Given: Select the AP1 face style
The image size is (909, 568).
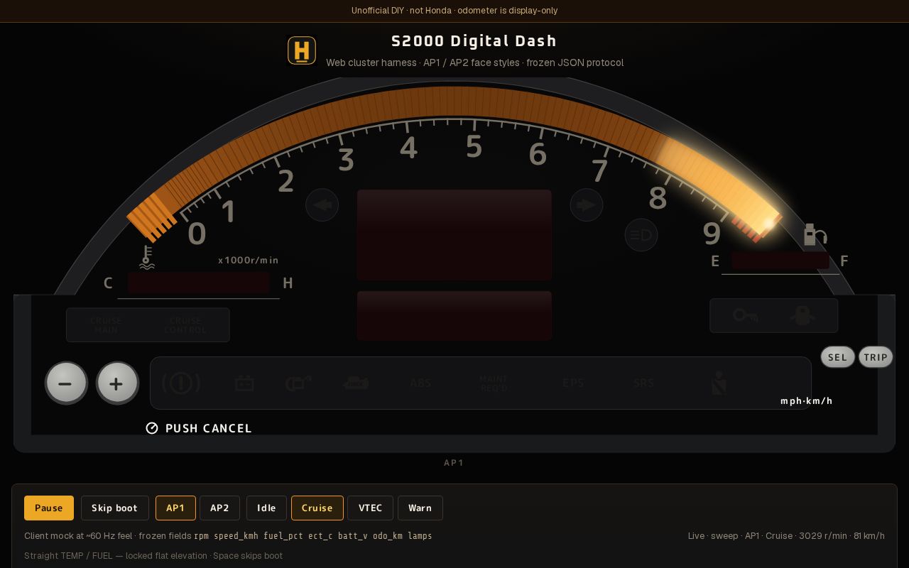Looking at the screenshot, I should (175, 508).
